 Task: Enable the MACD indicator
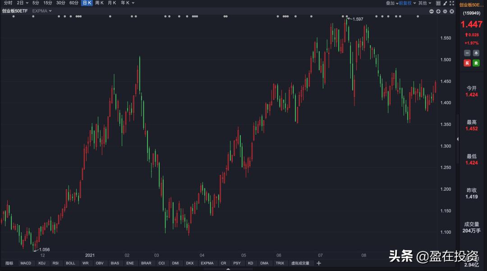pos(26,263)
